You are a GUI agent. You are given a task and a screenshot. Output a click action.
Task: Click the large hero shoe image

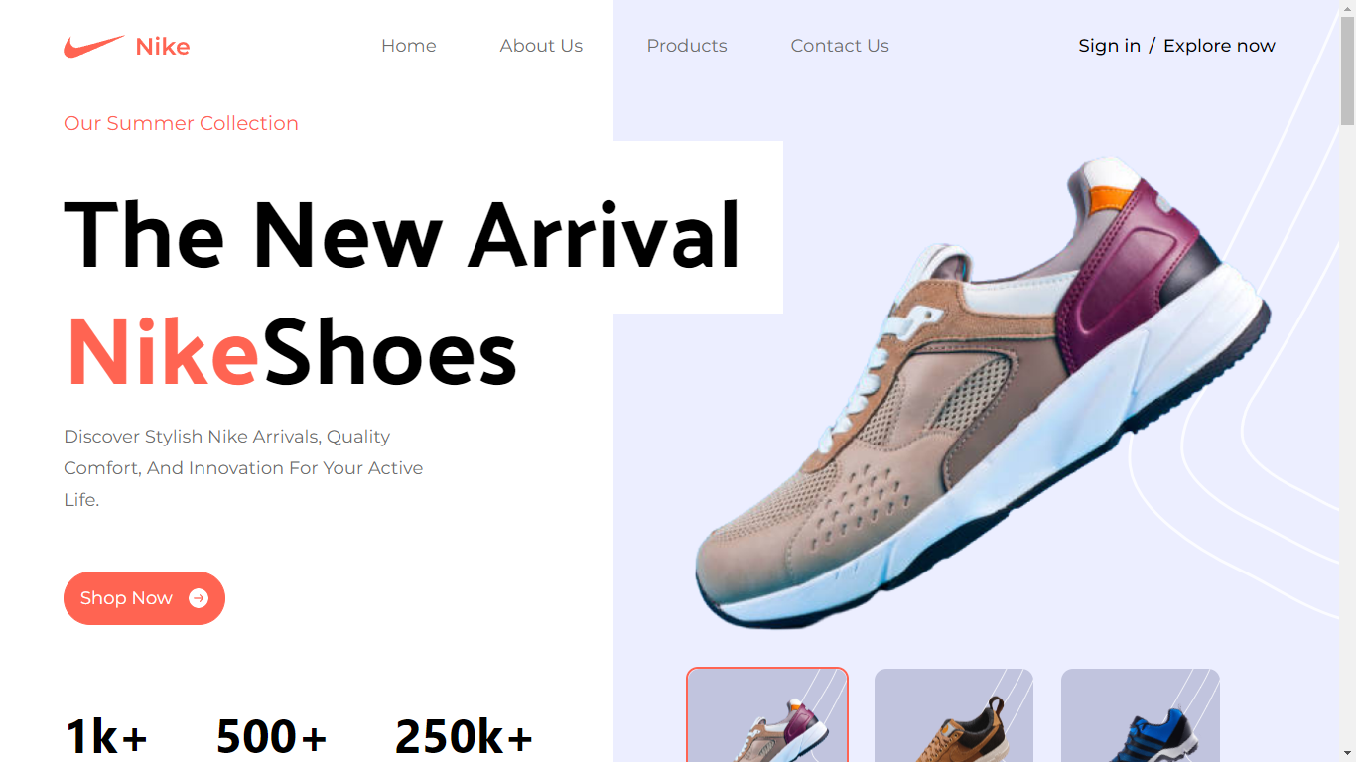(983, 392)
